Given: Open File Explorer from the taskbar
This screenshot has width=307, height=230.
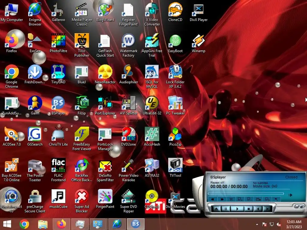Looking at the screenshot, I should [43, 224].
